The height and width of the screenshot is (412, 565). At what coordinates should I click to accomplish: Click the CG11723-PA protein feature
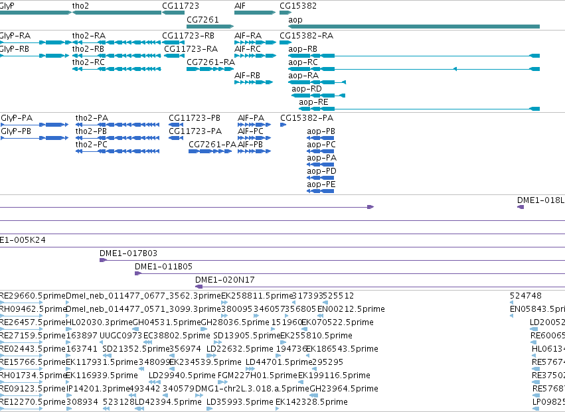coord(176,138)
